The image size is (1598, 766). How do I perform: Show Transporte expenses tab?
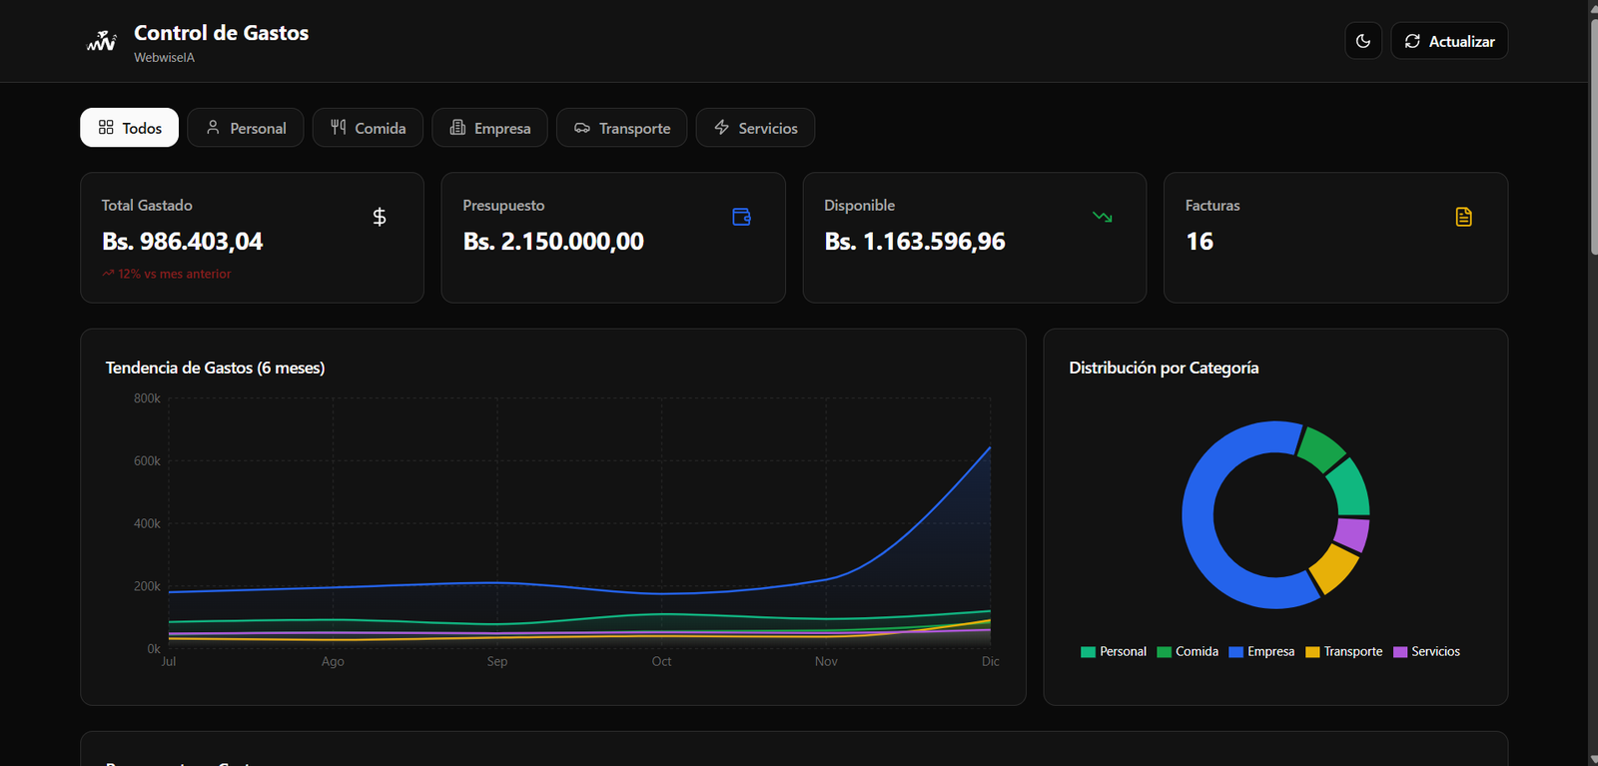pos(621,128)
